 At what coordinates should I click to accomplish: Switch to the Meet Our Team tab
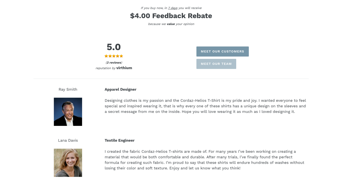point(216,64)
